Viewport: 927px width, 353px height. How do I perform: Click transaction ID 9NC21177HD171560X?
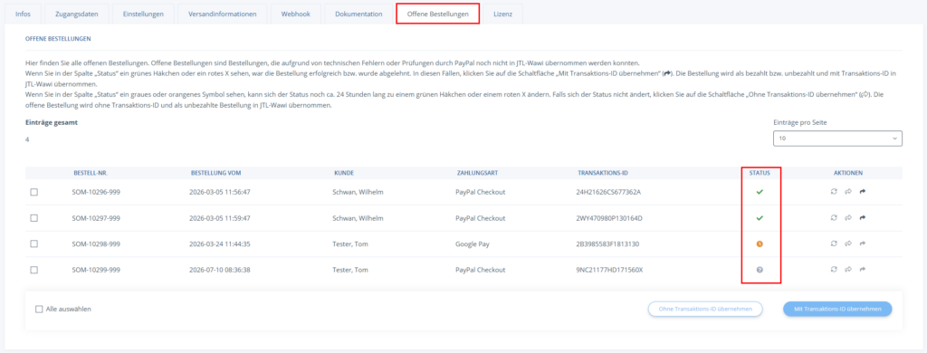[609, 270]
